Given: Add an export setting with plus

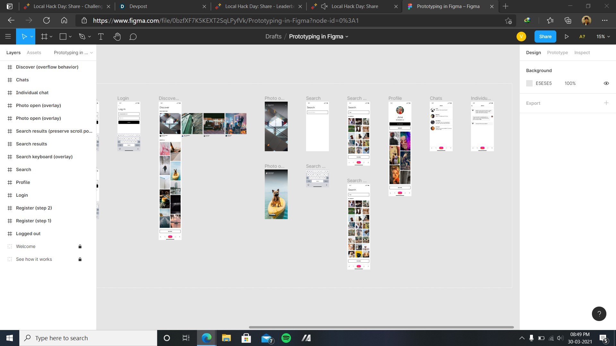Looking at the screenshot, I should coord(606,103).
